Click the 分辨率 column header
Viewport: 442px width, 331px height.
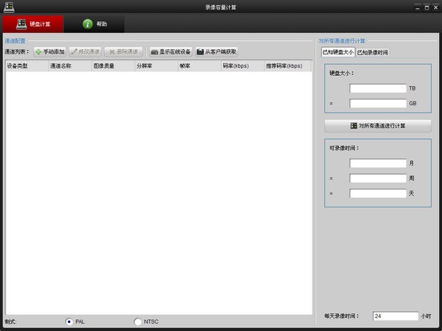coord(156,66)
